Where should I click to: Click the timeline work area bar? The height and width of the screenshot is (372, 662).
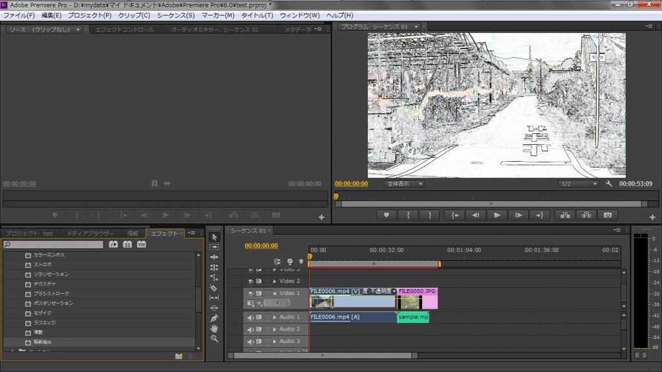tap(374, 264)
